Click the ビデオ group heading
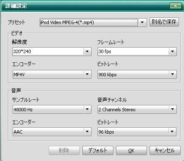The image size is (184, 161). pos(17,33)
